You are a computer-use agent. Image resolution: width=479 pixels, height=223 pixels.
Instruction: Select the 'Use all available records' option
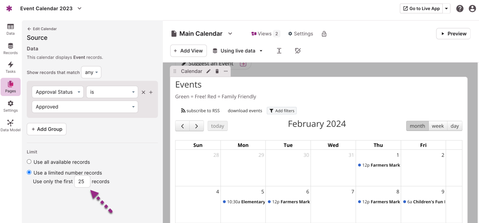coord(29,161)
